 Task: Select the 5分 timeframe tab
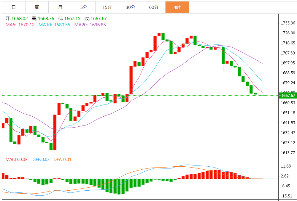click(x=84, y=7)
